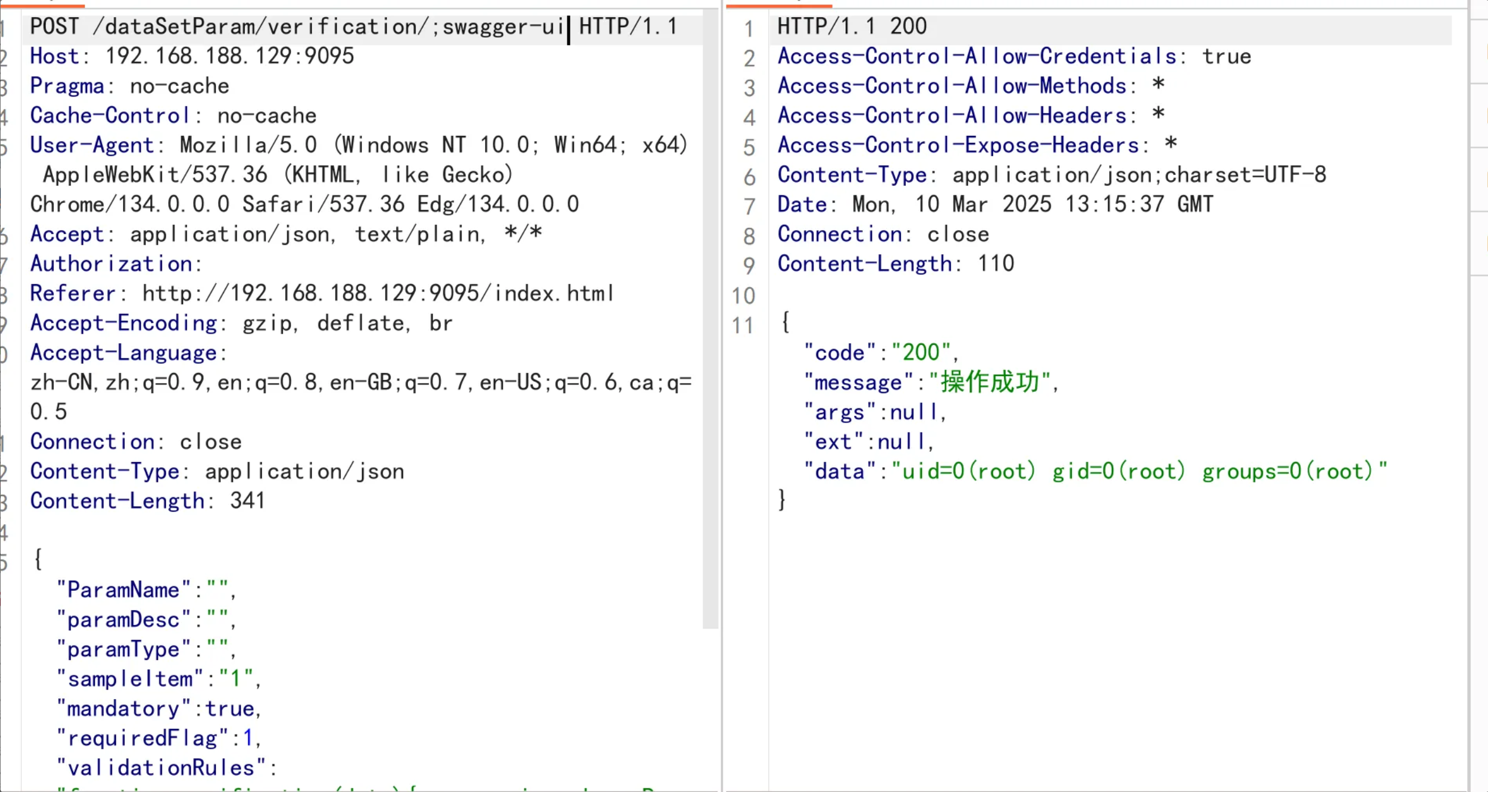Screen dimensions: 1488x792
Task: Click the request Content-Type application/json line
Action: (x=217, y=472)
